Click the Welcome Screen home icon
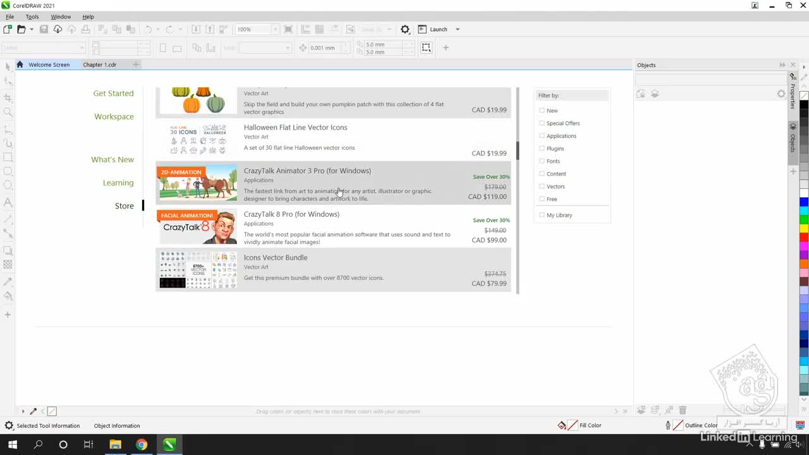Image resolution: width=809 pixels, height=455 pixels. point(20,64)
